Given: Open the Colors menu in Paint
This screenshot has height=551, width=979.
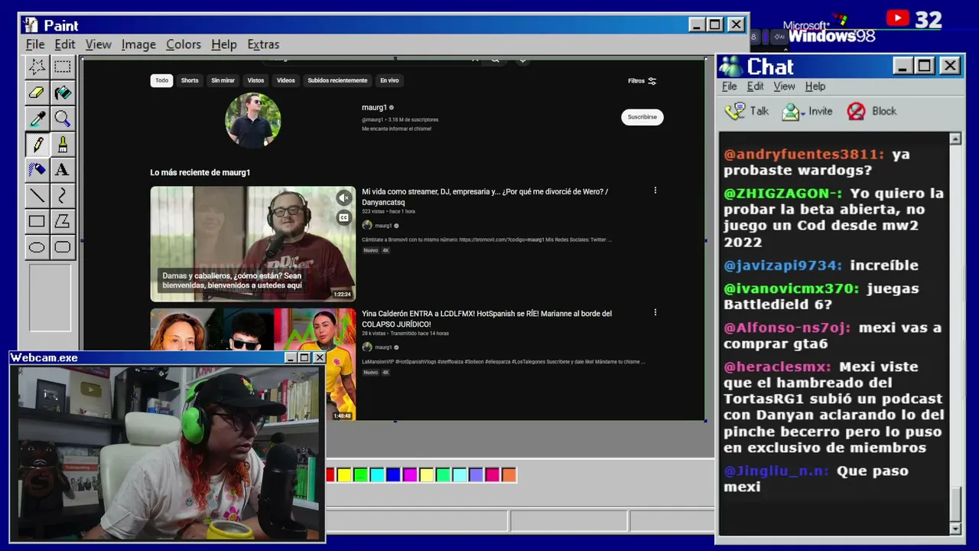Looking at the screenshot, I should point(184,44).
